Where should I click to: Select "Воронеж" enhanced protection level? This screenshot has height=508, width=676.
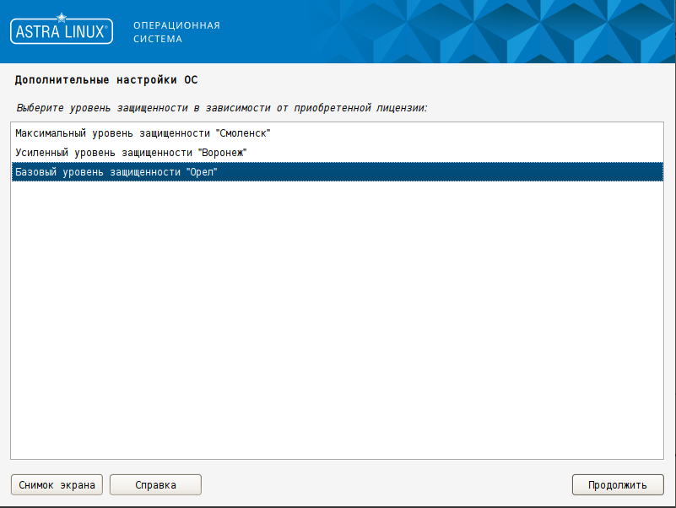point(337,153)
